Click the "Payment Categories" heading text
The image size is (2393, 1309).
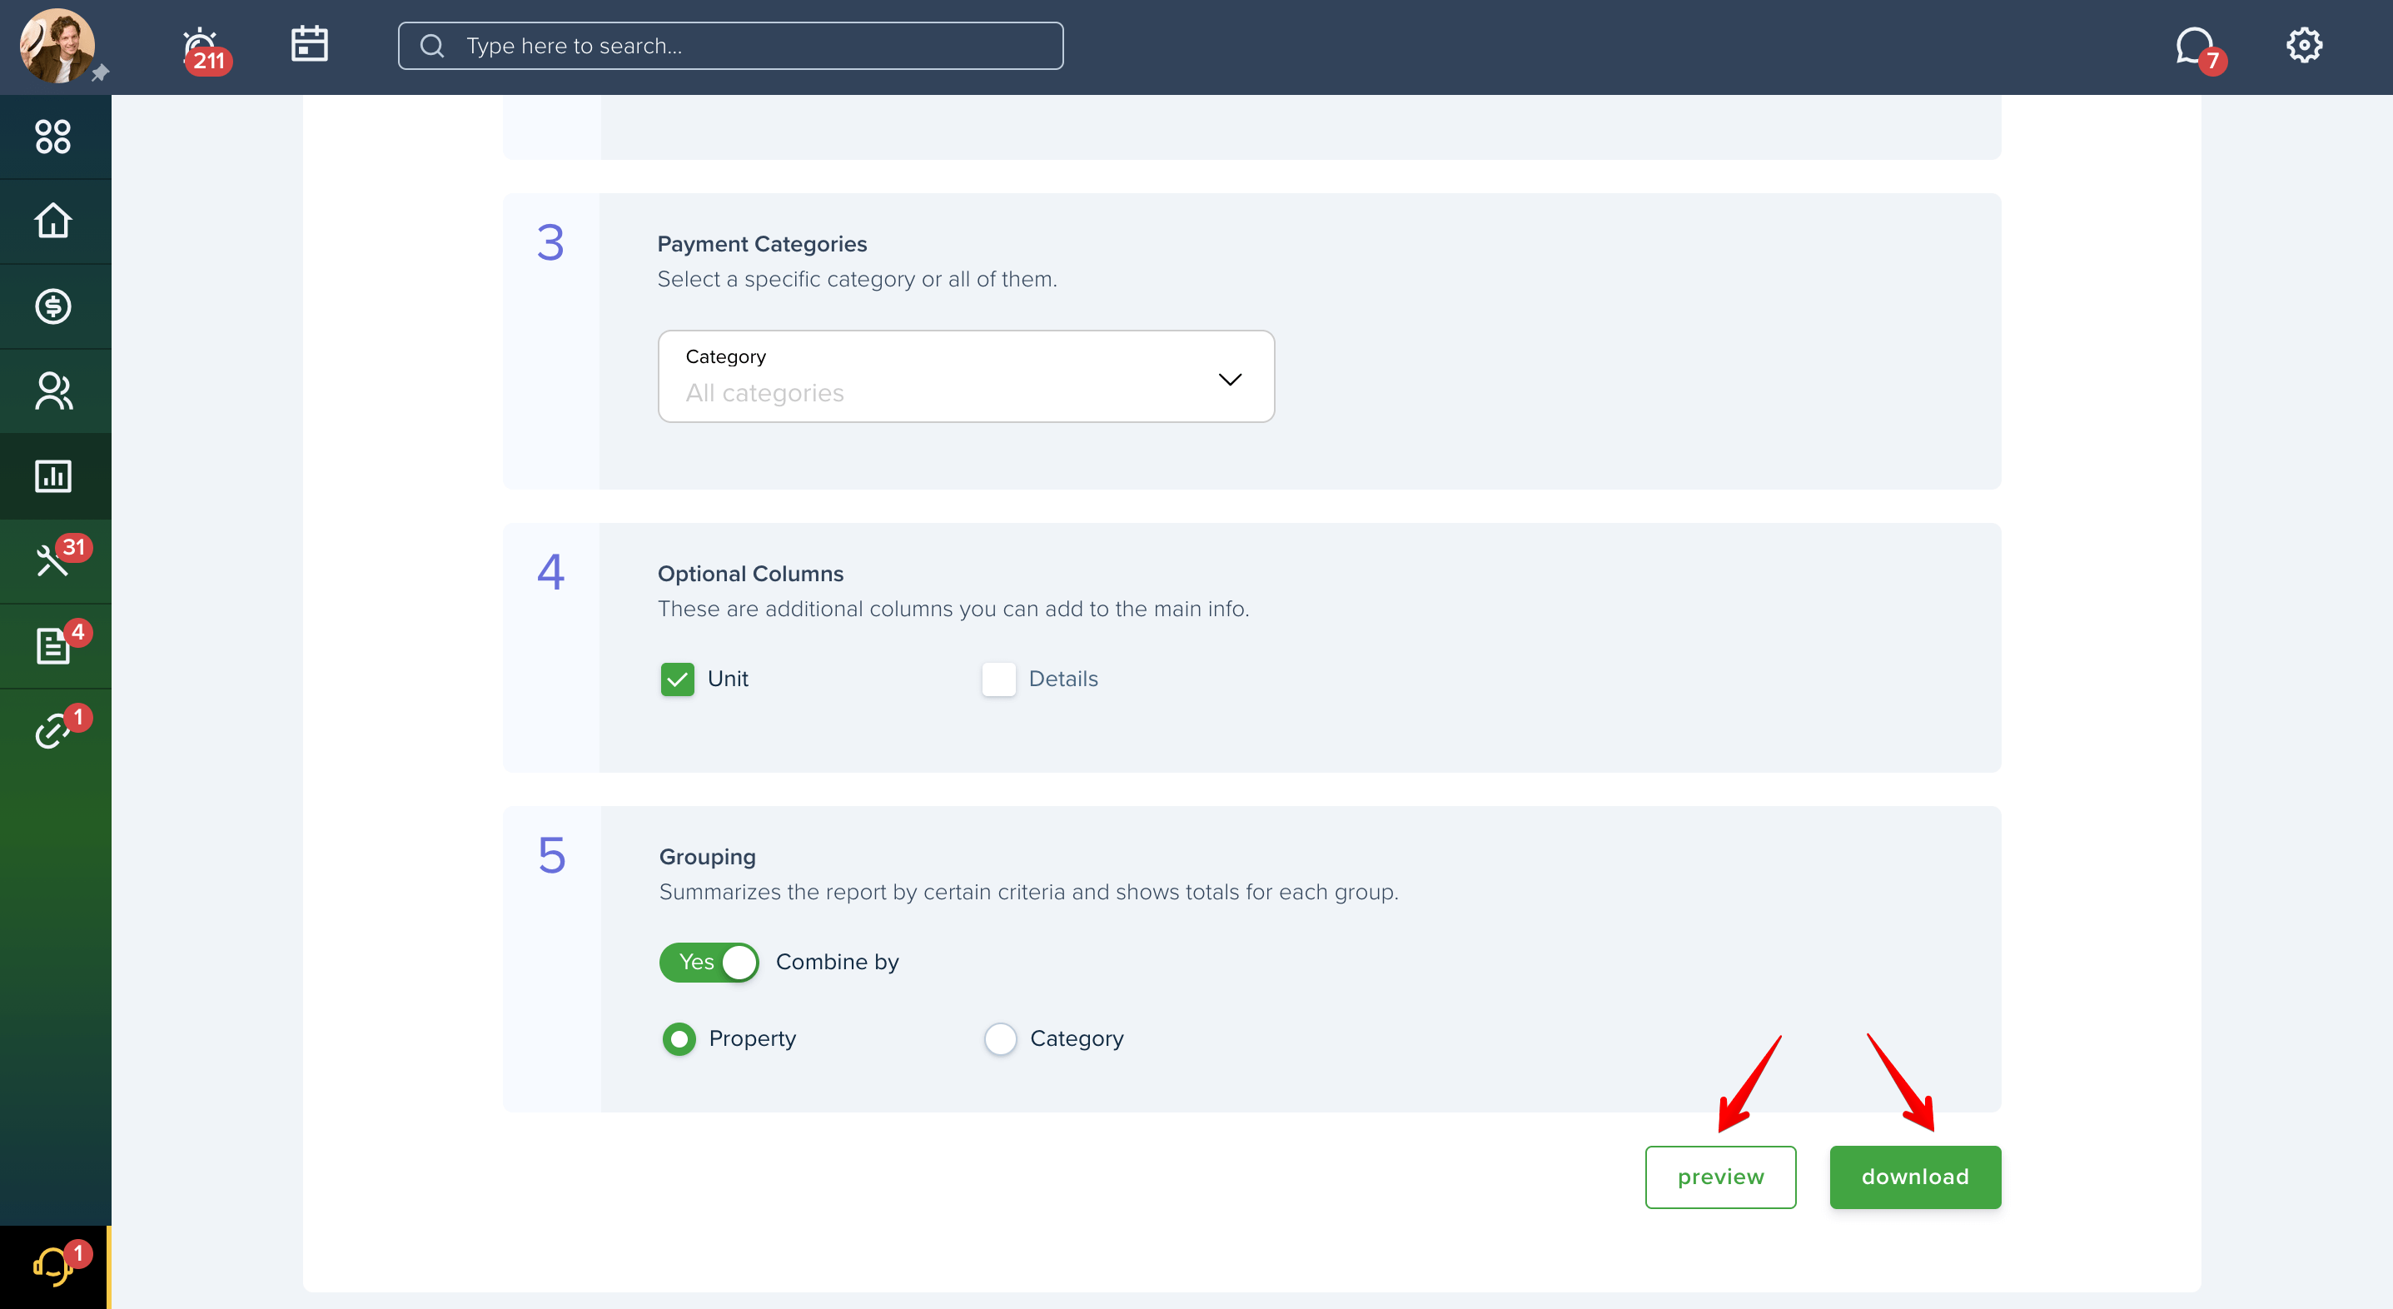pos(762,244)
